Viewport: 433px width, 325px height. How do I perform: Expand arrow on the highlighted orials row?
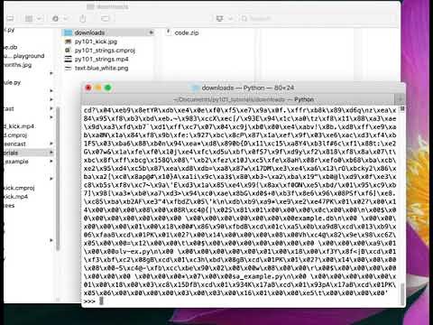[x=51, y=153]
